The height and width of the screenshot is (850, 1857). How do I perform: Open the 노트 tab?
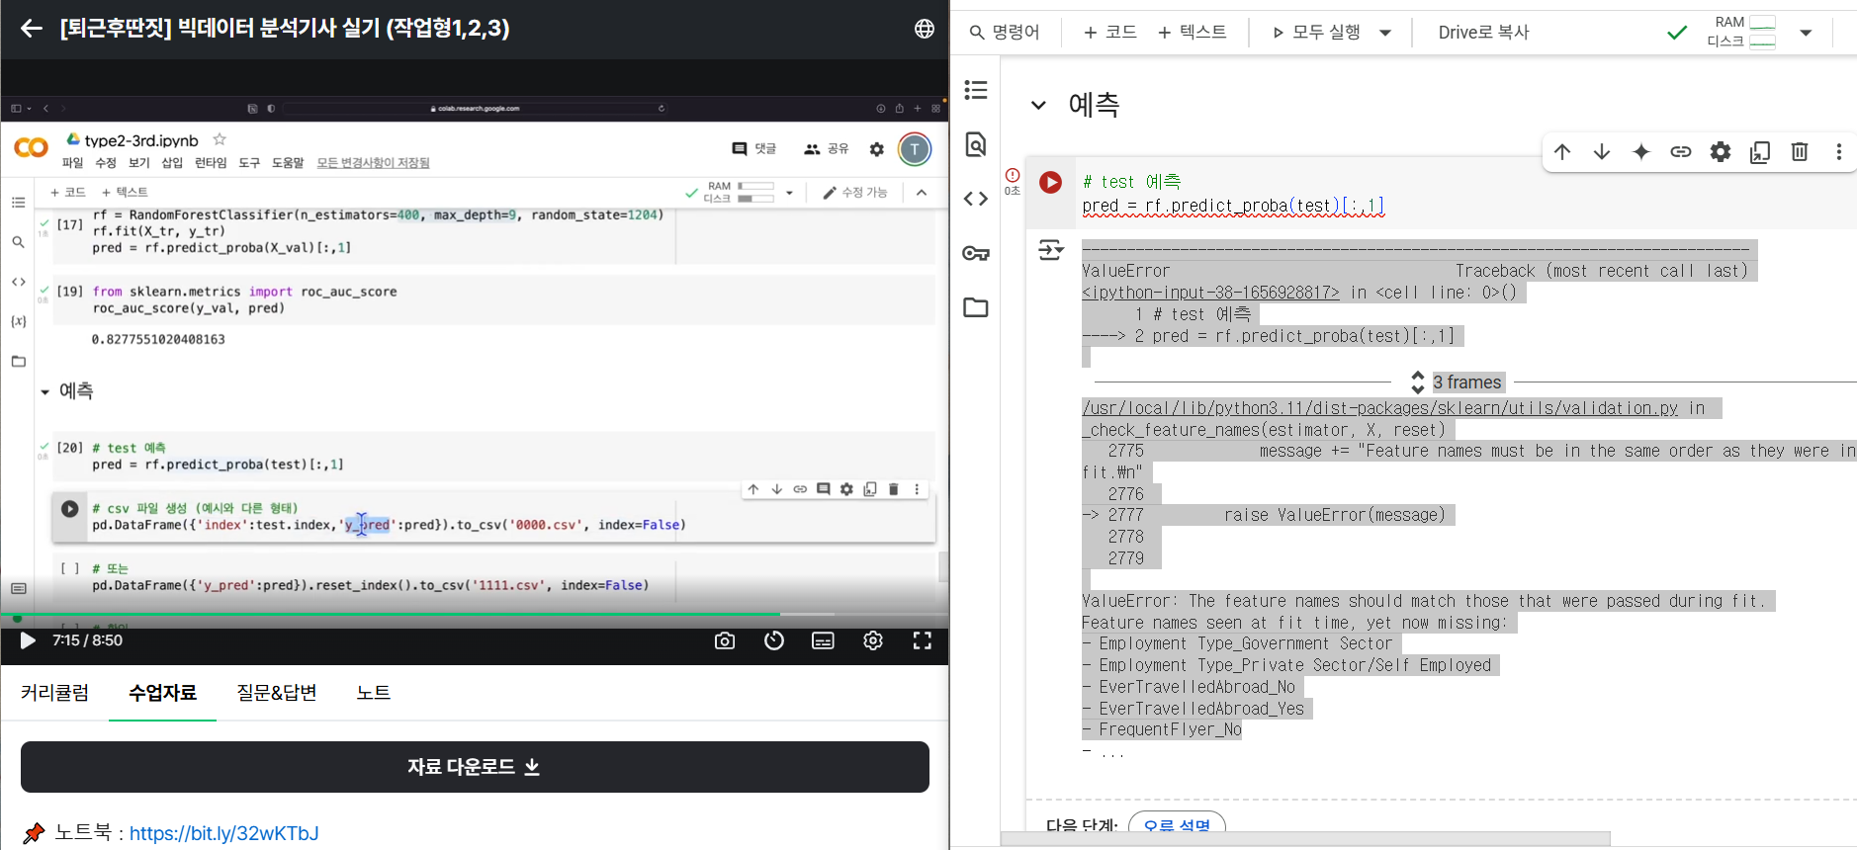374,693
